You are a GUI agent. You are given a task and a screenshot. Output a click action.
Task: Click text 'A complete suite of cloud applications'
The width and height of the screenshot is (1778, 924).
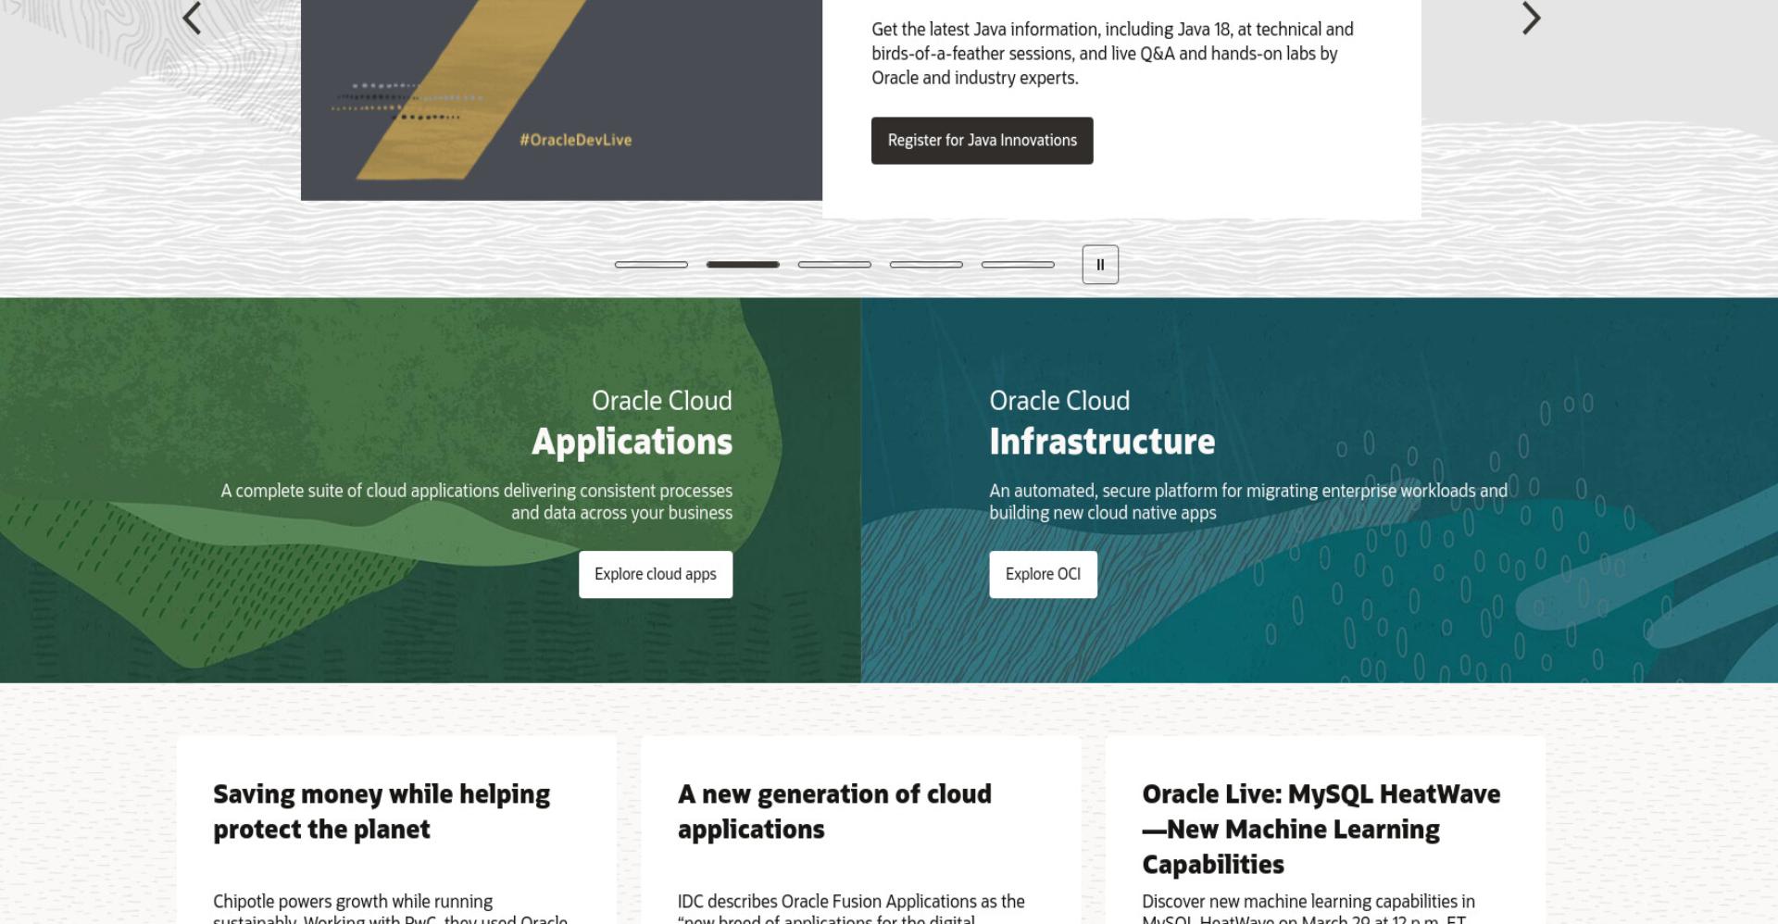click(360, 491)
